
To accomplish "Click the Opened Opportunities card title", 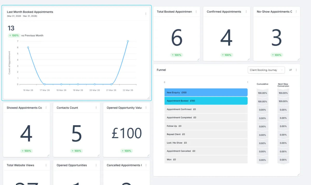I will tap(72, 165).
